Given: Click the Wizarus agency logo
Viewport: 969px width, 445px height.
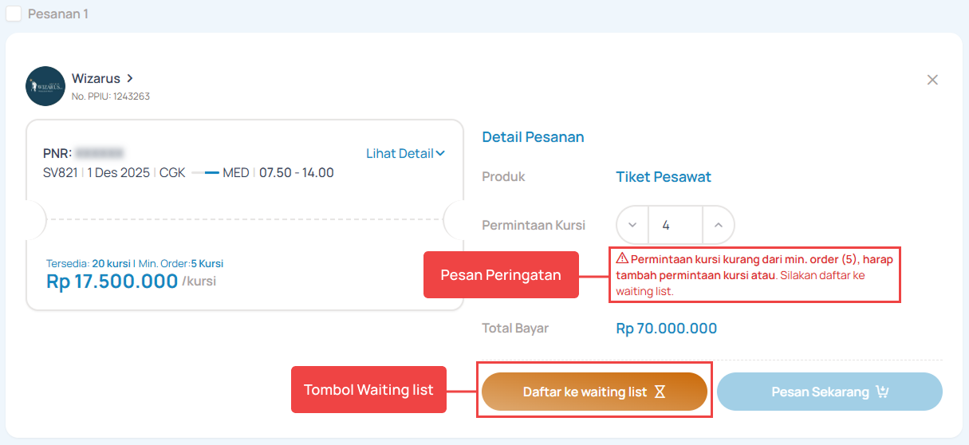Looking at the screenshot, I should 45,86.
